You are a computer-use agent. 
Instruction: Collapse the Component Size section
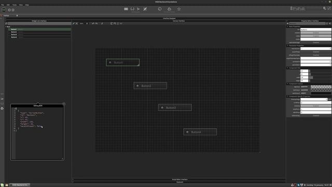click(287, 68)
